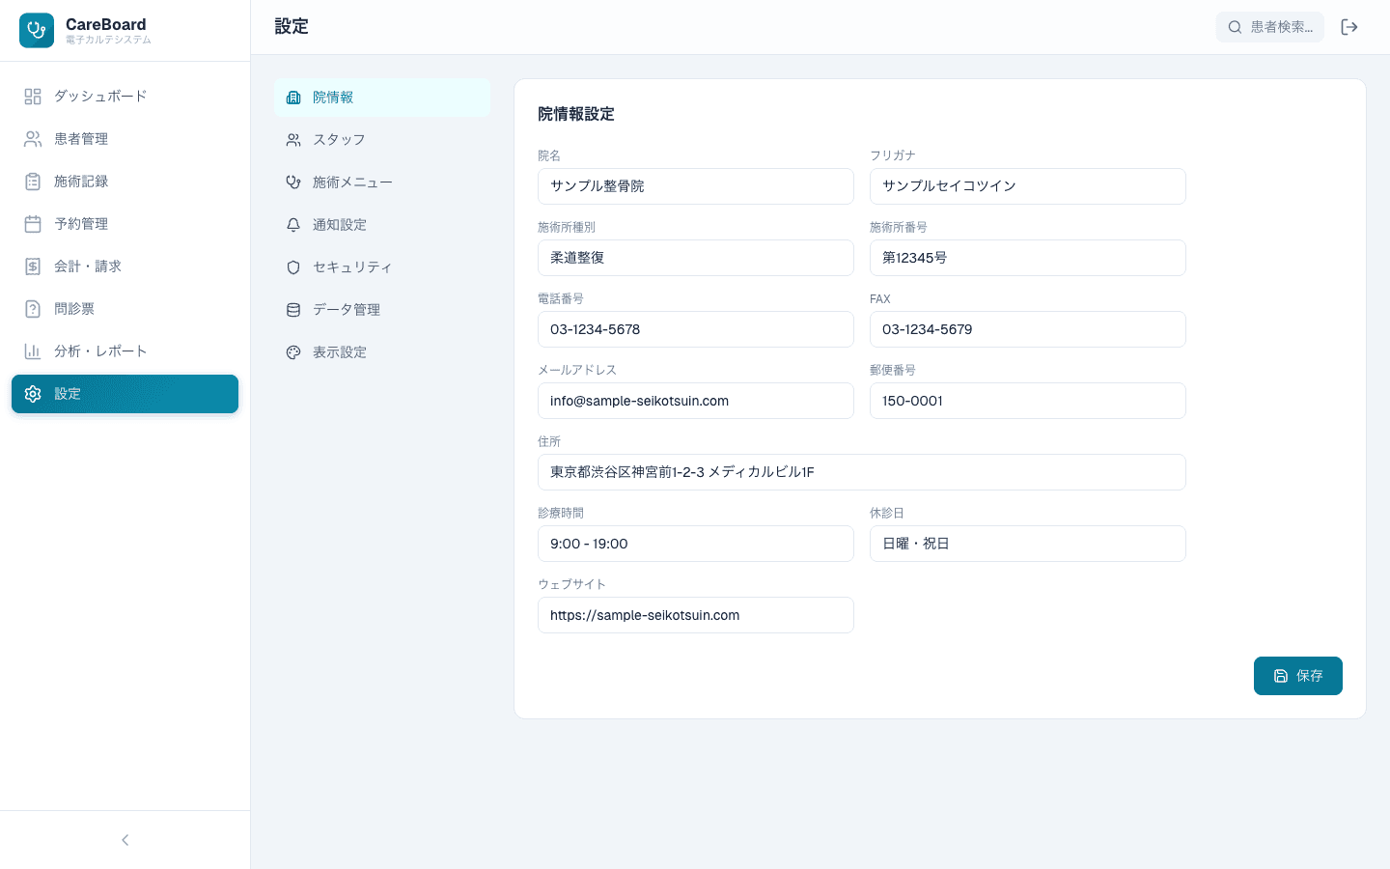
Task: Click the logout icon in the header
Action: [x=1348, y=27]
